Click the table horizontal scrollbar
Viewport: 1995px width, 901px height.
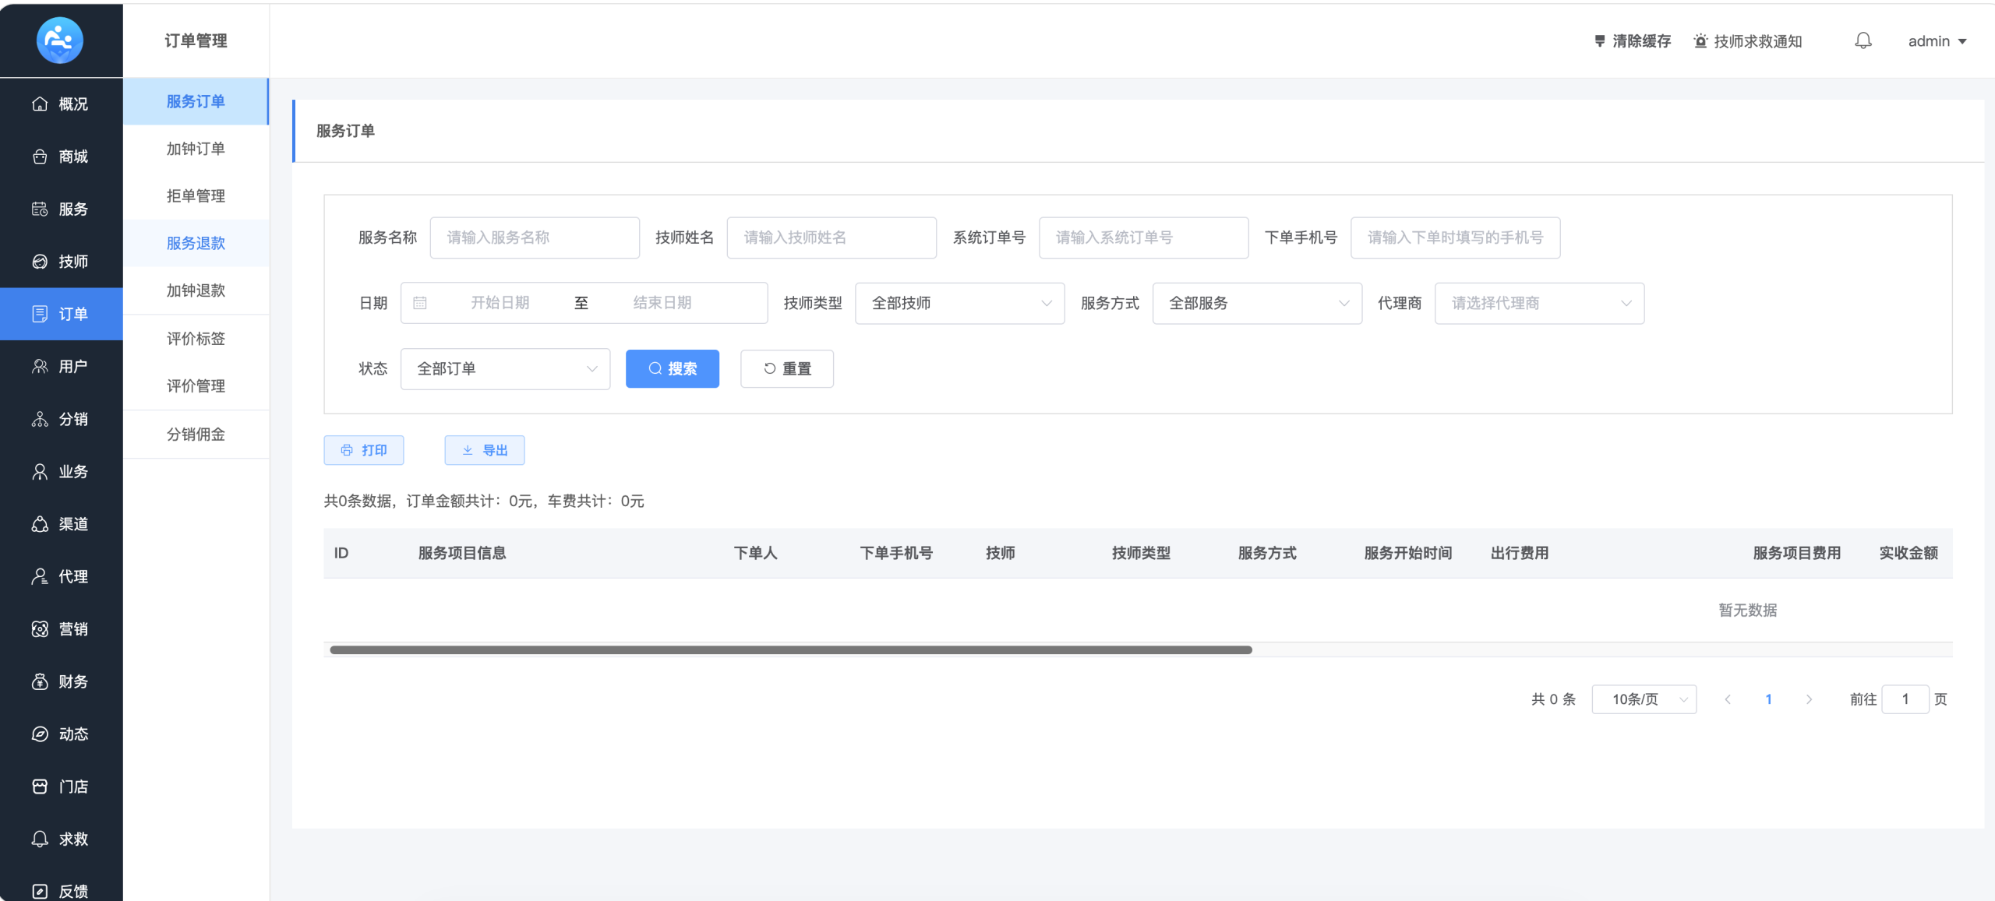(791, 649)
